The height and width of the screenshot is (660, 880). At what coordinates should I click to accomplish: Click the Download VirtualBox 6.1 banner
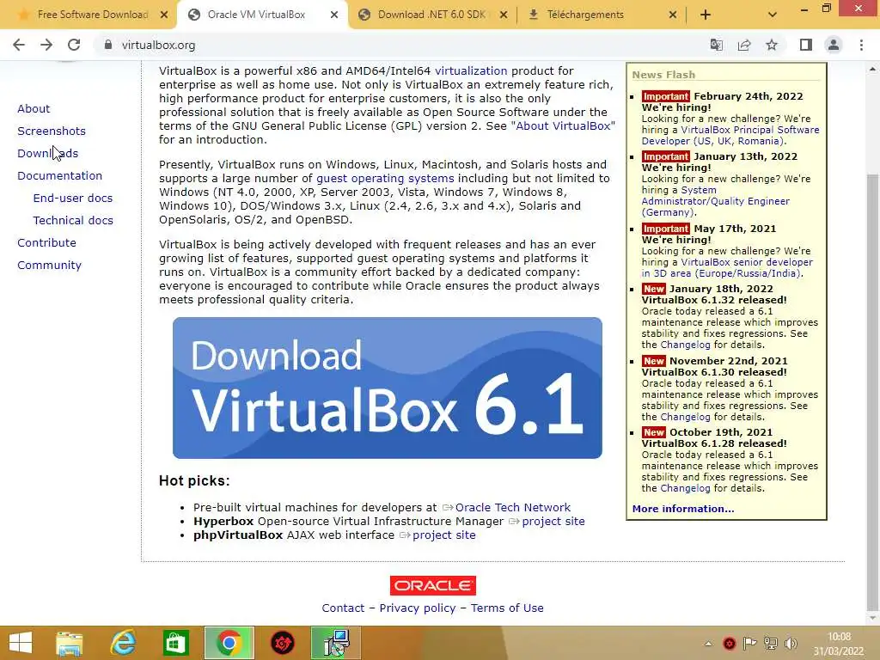388,388
